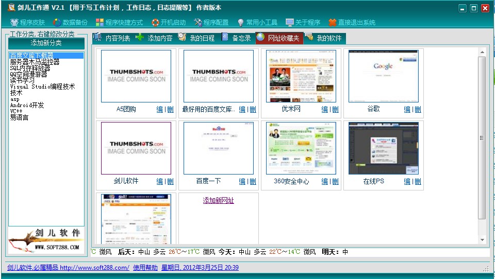Screen dimensions: 495x279
Task: Click the 添加新分类 button
Action: point(46,43)
